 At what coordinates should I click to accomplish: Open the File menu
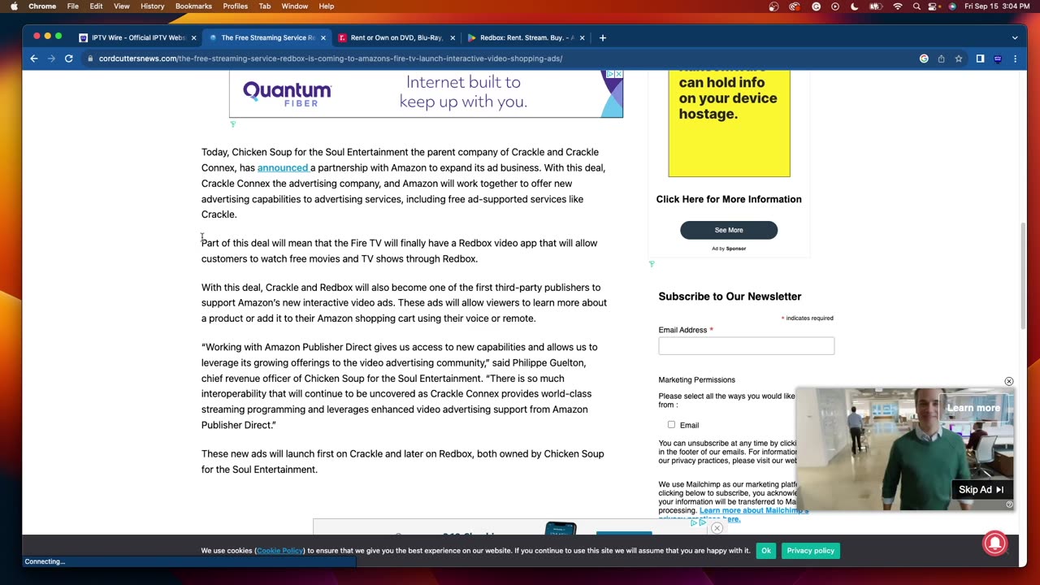[72, 6]
